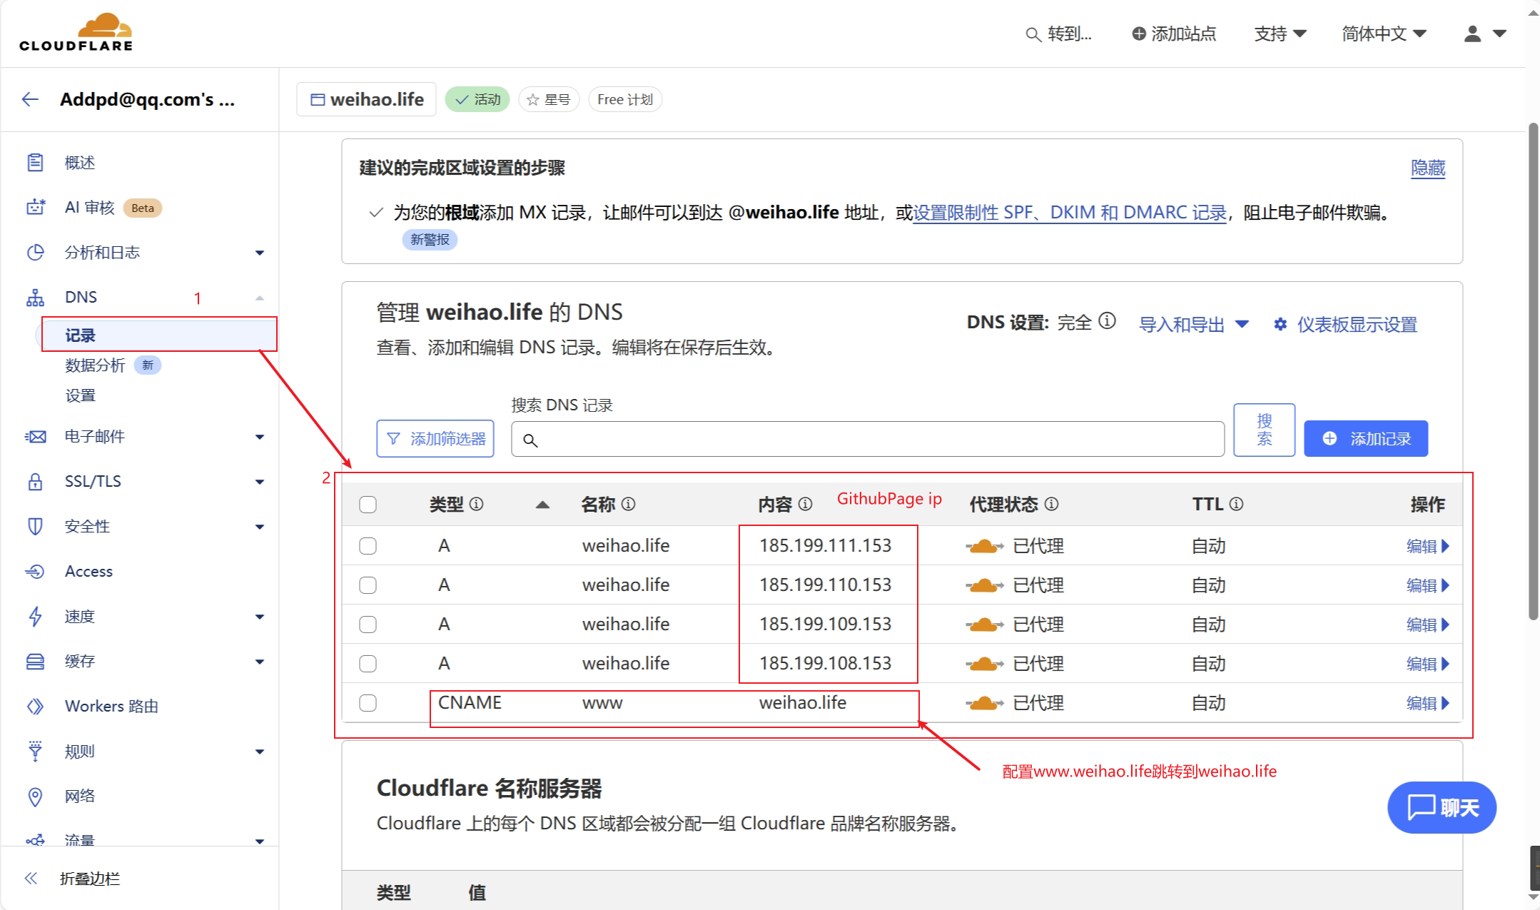Click the 网络 location pin icon
Screen dimensions: 1540x910
click(35, 797)
